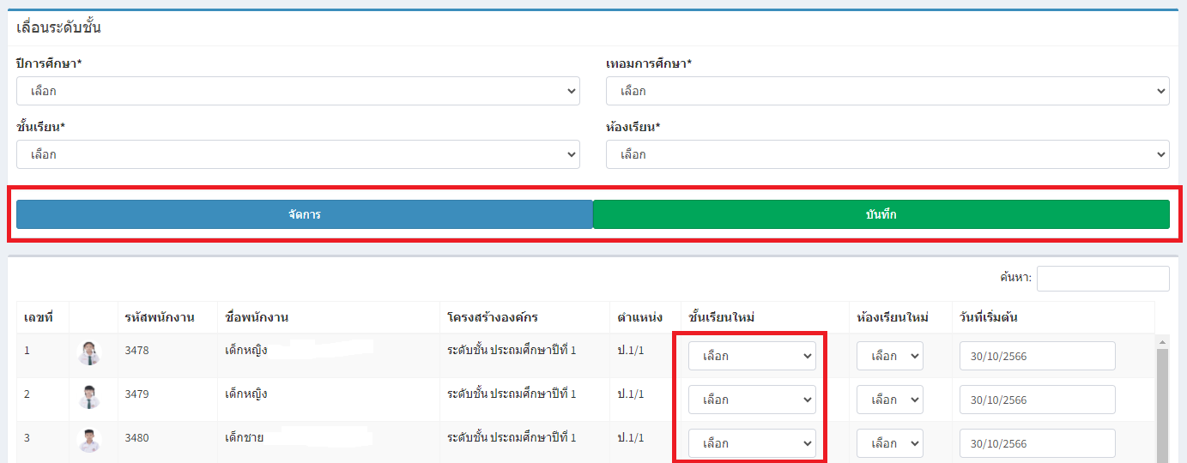Image resolution: width=1187 pixels, height=463 pixels.
Task: Edit start date field for employee 3479
Action: (x=1038, y=400)
